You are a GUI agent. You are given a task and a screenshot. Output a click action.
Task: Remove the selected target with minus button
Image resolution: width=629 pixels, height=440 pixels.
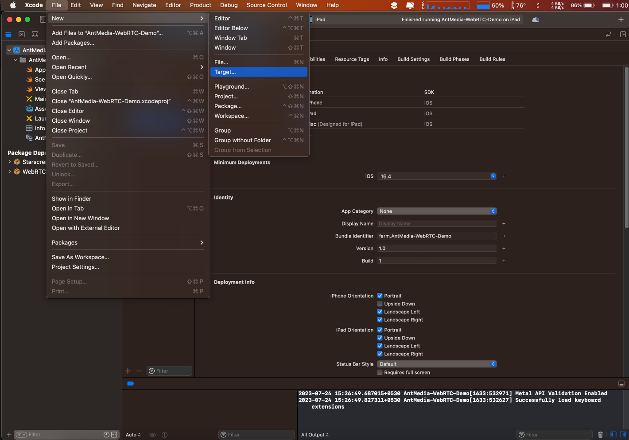point(139,371)
